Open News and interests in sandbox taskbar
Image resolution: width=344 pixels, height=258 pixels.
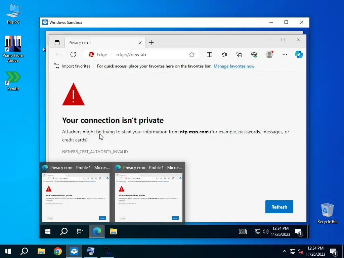click(243, 231)
